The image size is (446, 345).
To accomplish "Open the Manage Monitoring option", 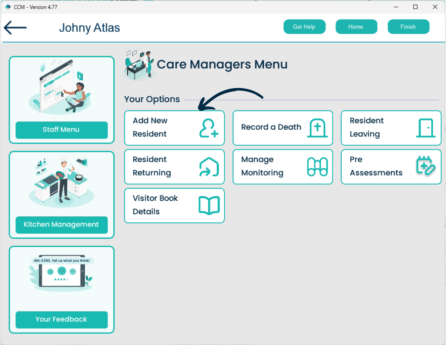I will point(283,167).
